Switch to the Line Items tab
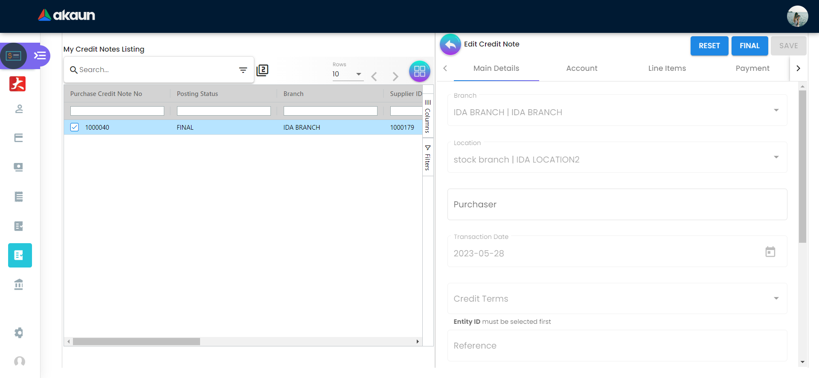The height and width of the screenshot is (378, 819). (667, 68)
